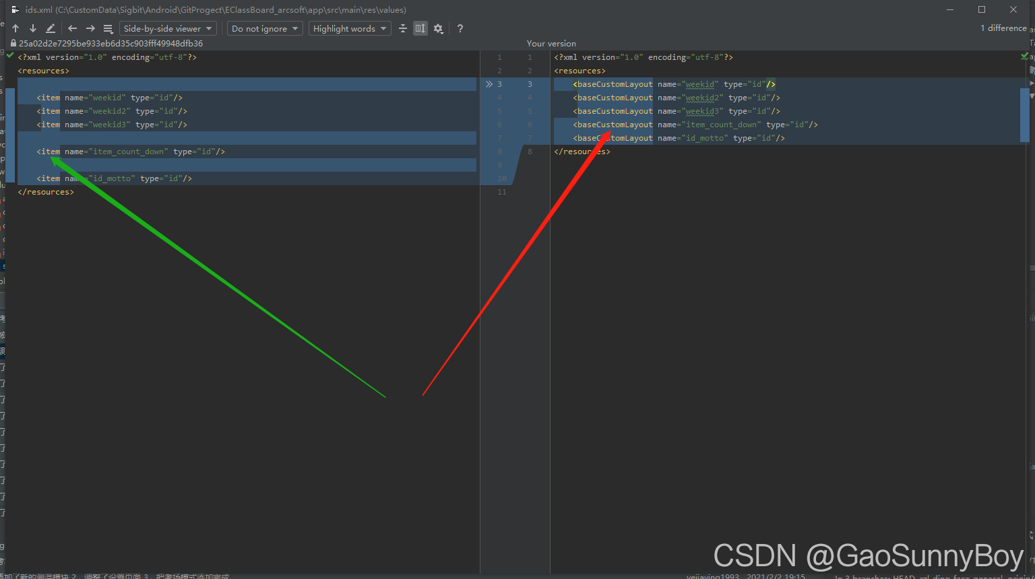Compare next file with right arrow
This screenshot has height=579, width=1035.
click(x=90, y=28)
